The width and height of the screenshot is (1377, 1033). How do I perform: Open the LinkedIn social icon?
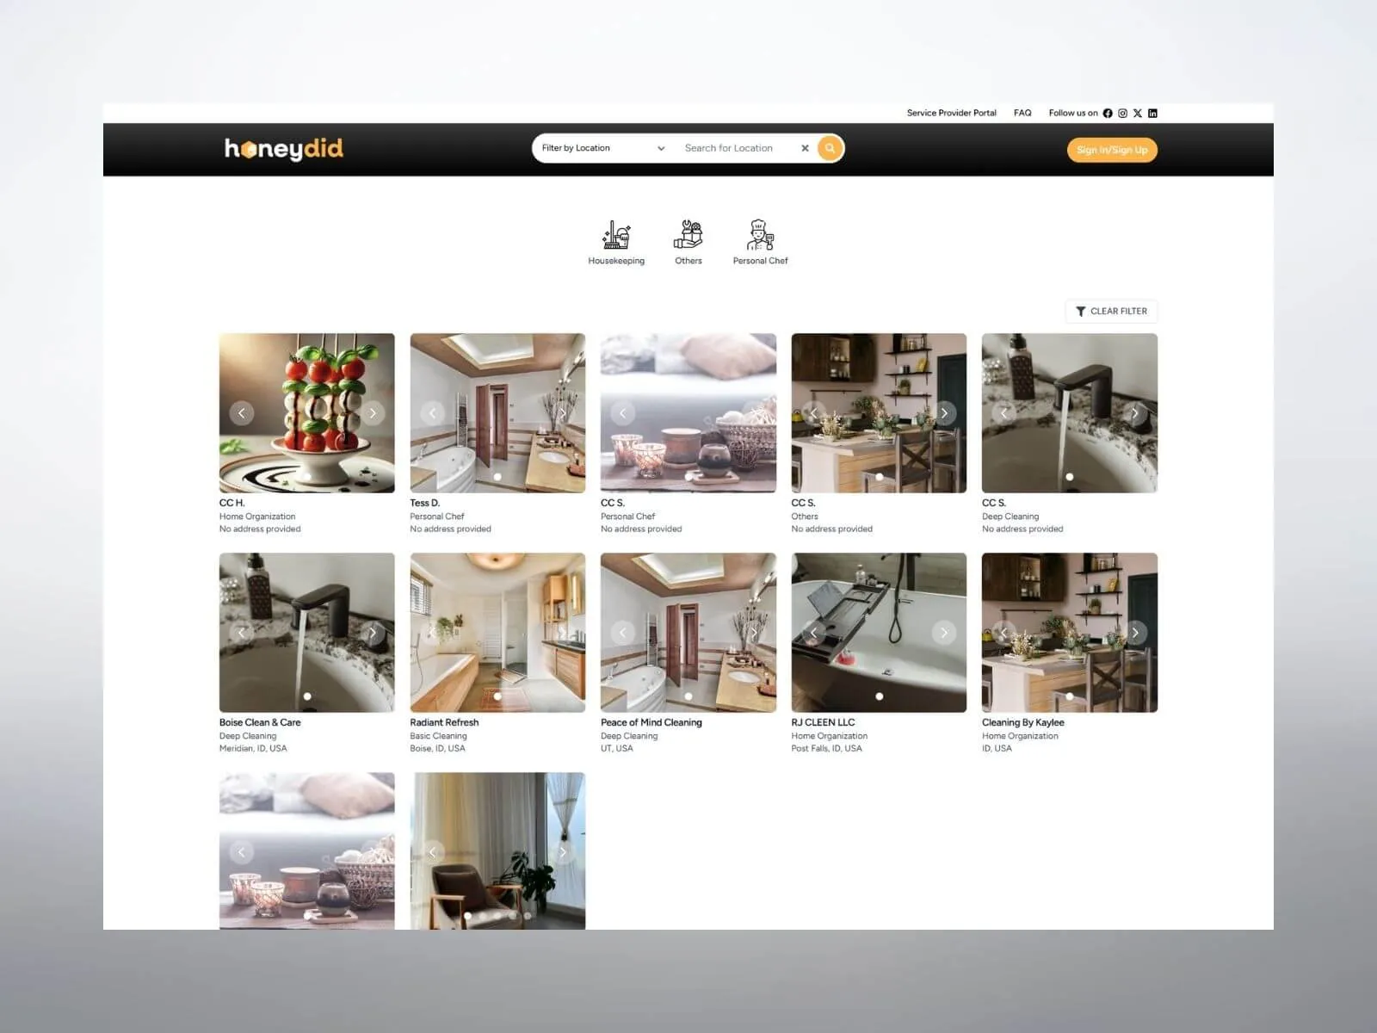click(x=1153, y=114)
